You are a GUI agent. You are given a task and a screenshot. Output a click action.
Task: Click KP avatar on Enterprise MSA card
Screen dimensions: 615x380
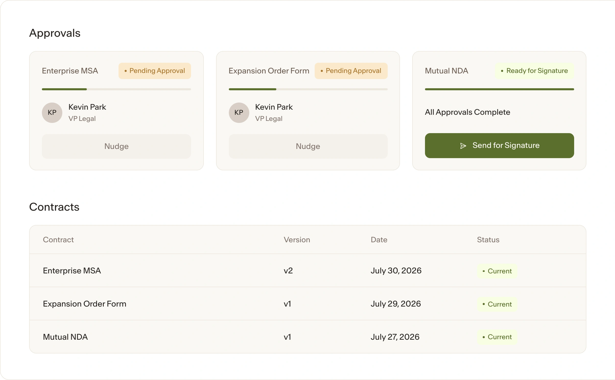[x=52, y=113]
